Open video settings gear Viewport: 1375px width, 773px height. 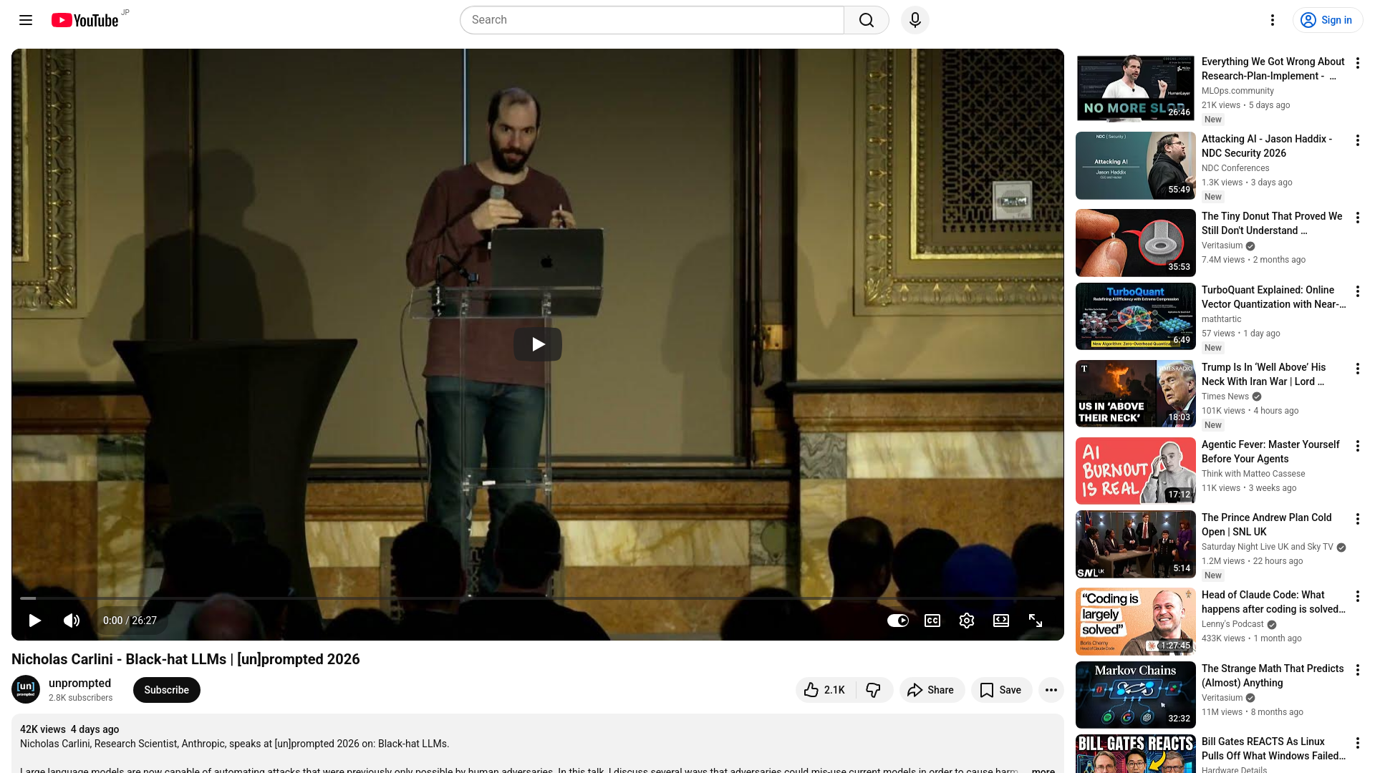click(966, 621)
